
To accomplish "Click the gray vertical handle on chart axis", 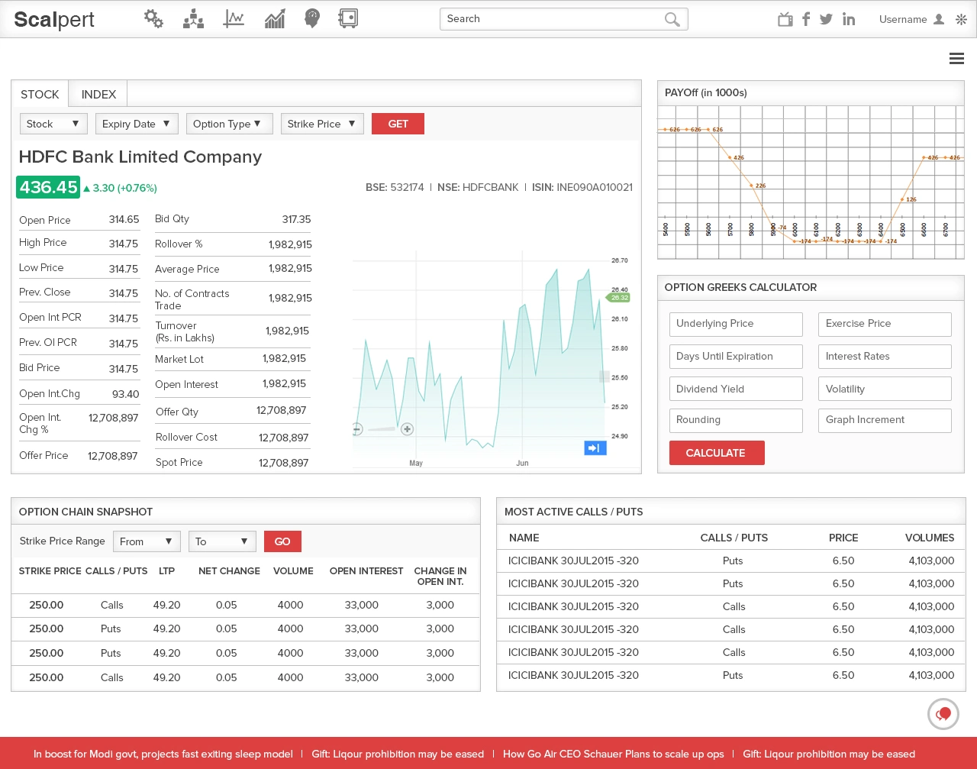I will tap(605, 376).
